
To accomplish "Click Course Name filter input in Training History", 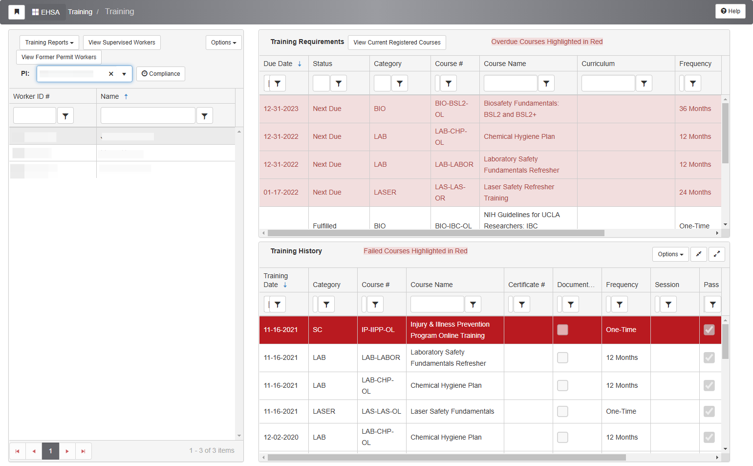I will 437,304.
